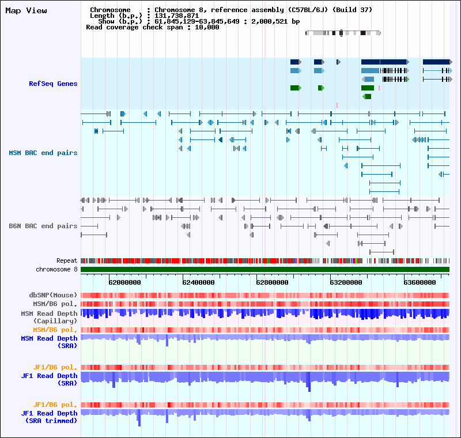Image resolution: width=461 pixels, height=438 pixels.
Task: Click the dbSNP(Mouse) density heat strip
Action: tap(265, 295)
